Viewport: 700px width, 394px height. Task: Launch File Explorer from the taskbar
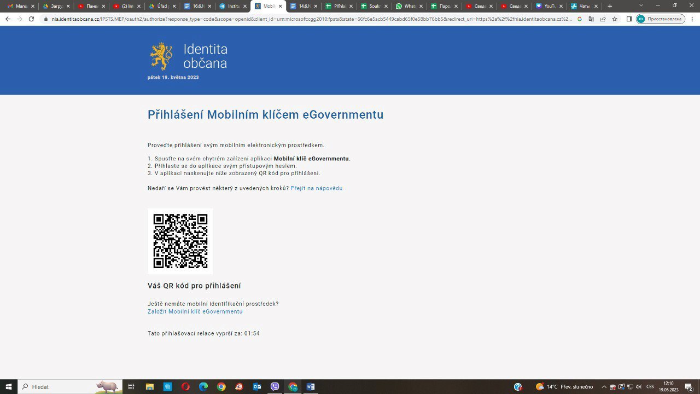[x=150, y=387]
